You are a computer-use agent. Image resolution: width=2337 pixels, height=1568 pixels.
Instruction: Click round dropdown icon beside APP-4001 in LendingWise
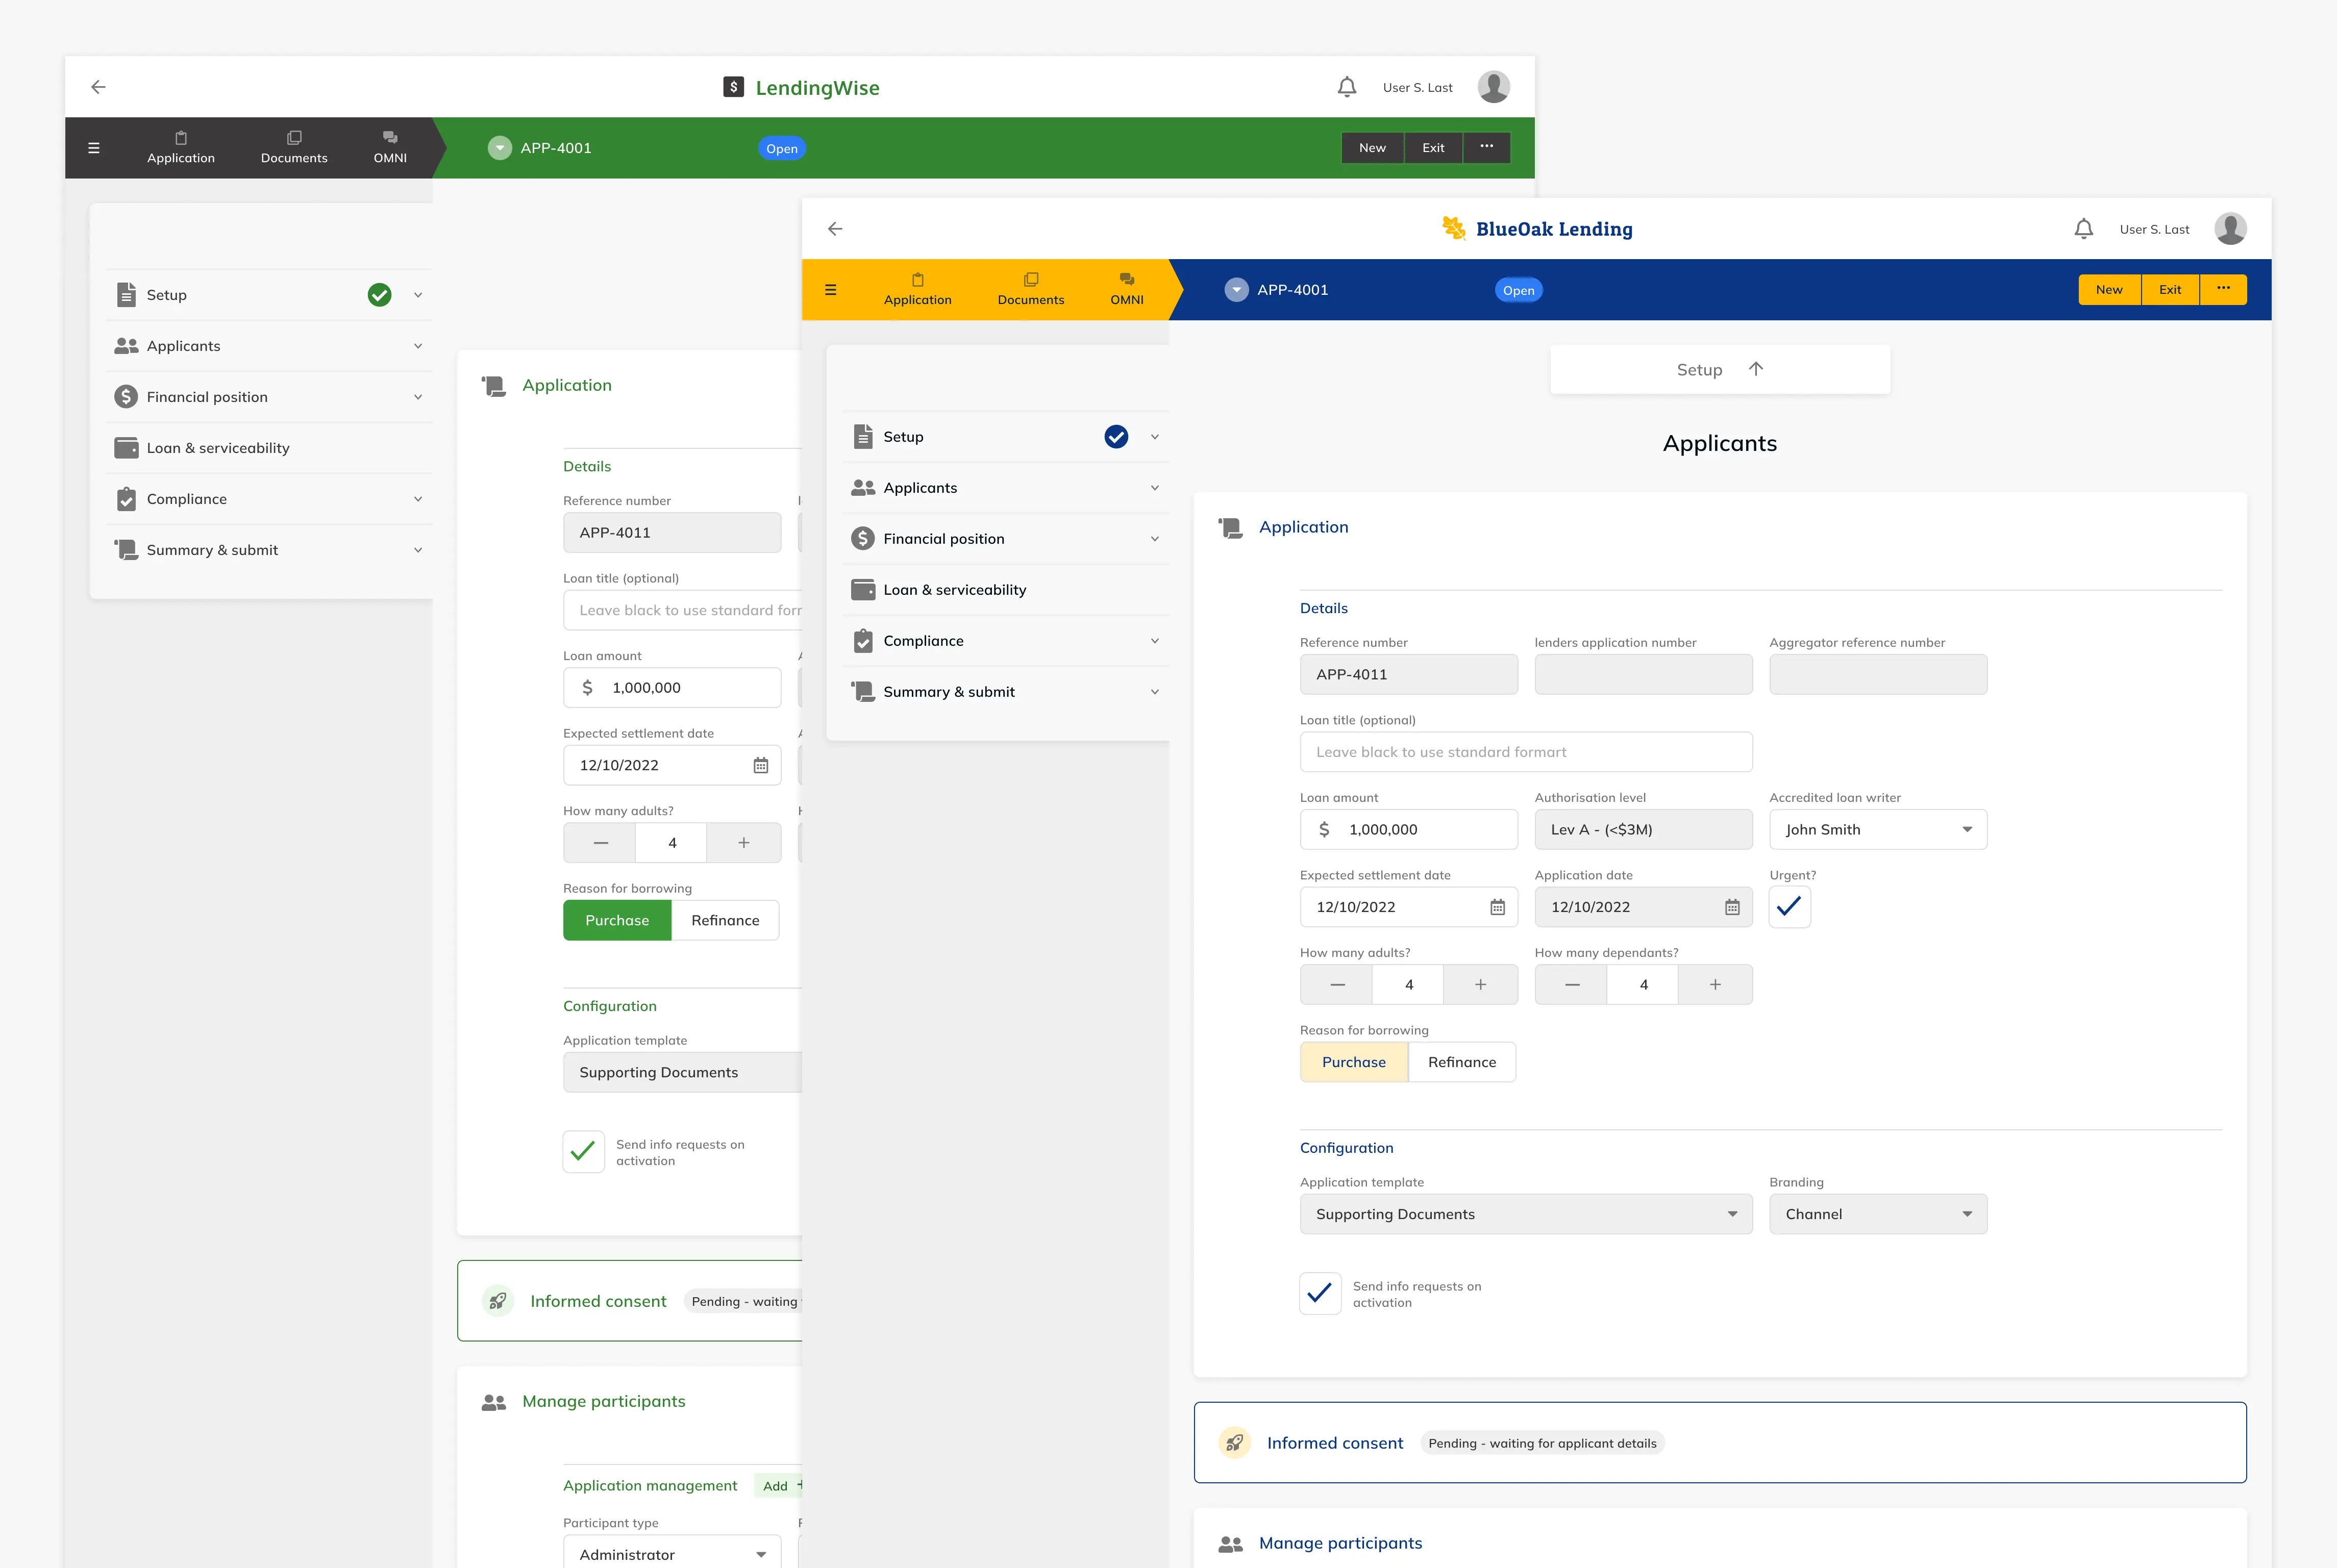pos(499,148)
